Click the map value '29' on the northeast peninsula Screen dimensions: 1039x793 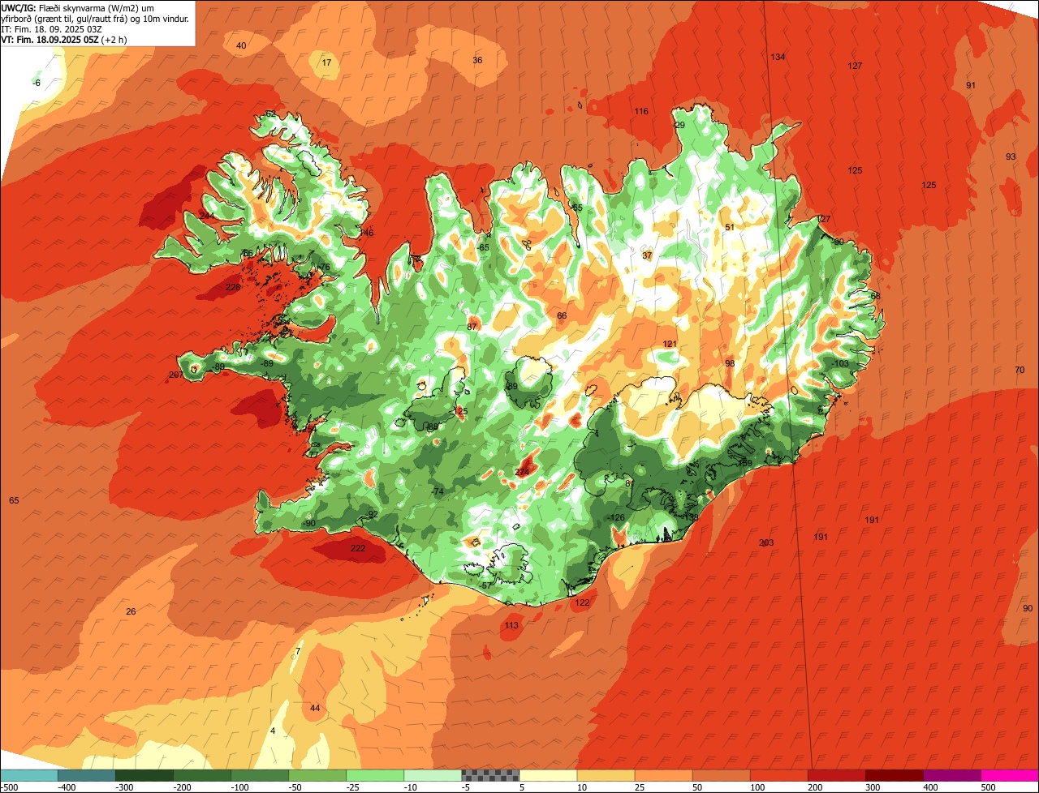point(680,126)
